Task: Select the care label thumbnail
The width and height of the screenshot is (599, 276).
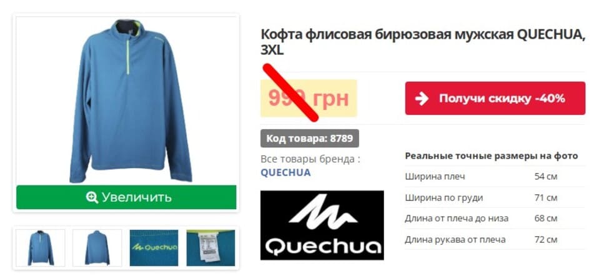Action: point(210,248)
